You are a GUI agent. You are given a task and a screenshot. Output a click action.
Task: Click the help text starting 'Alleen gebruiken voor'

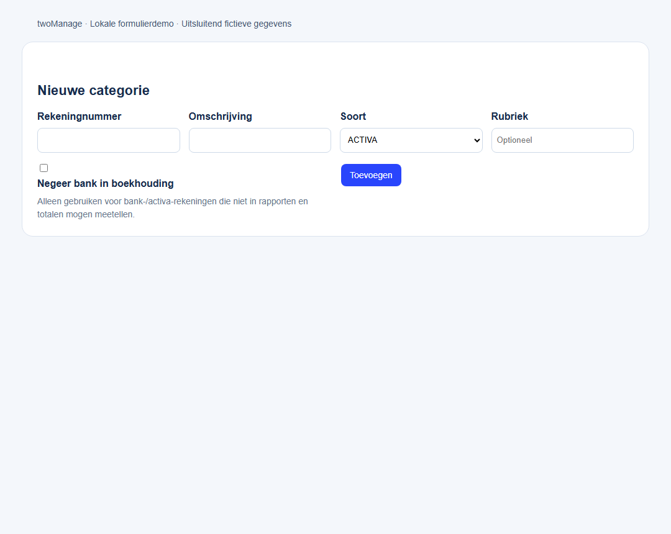pyautogui.click(x=173, y=208)
